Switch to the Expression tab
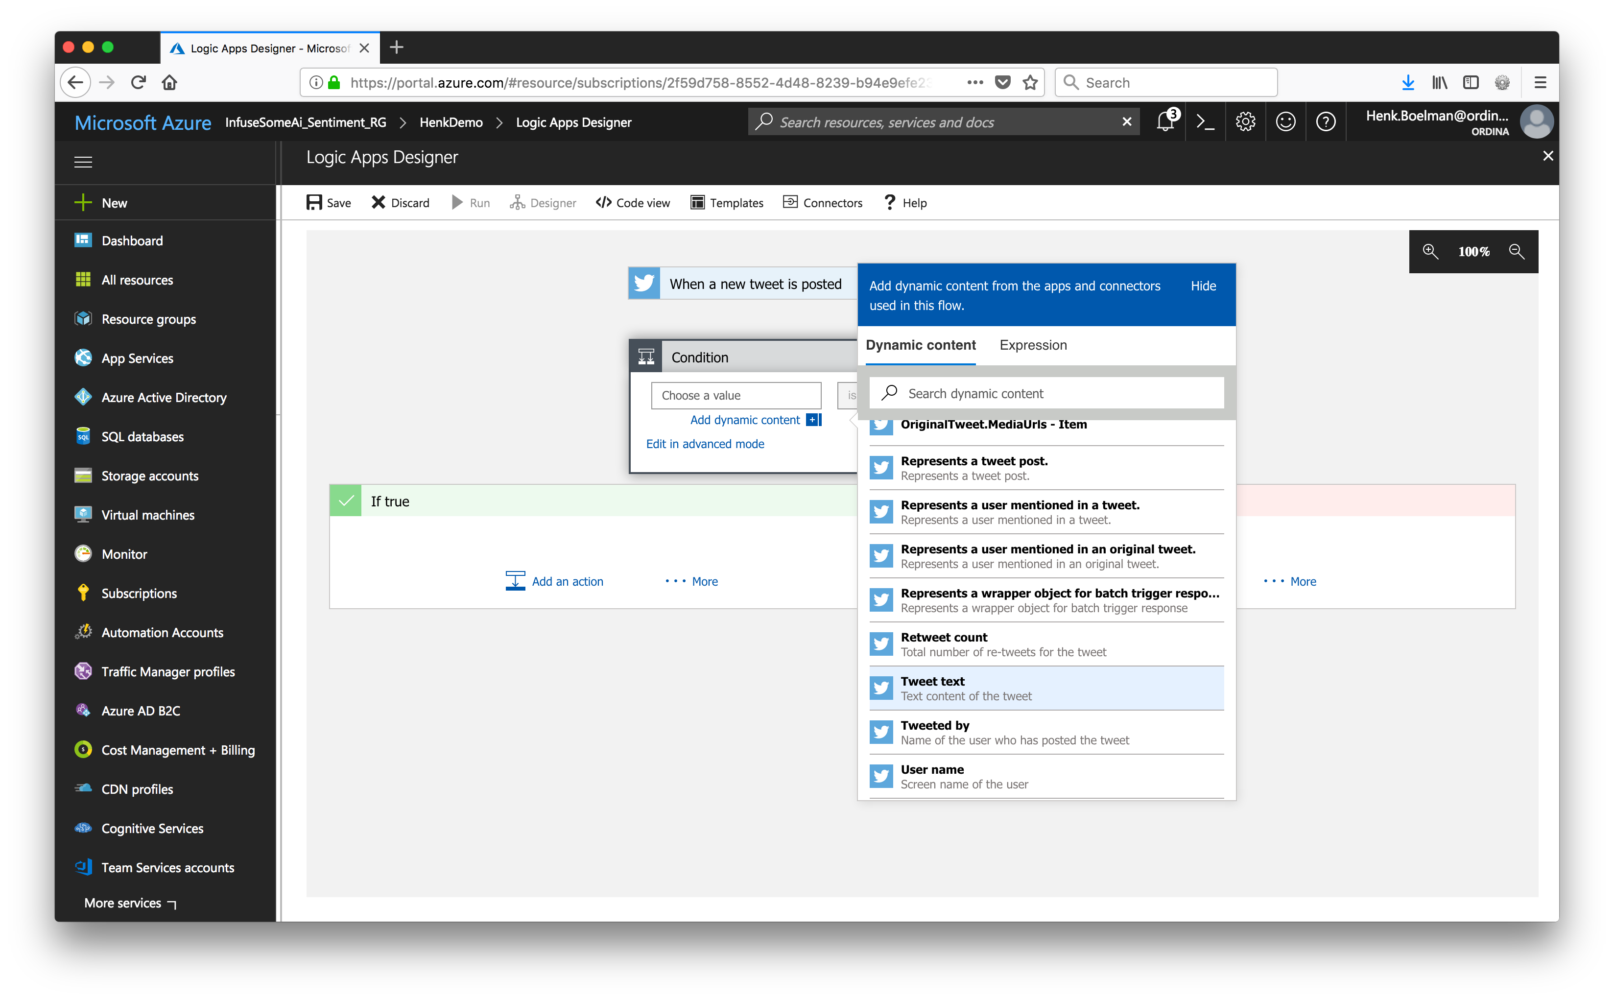1614x1000 pixels. click(x=1033, y=345)
